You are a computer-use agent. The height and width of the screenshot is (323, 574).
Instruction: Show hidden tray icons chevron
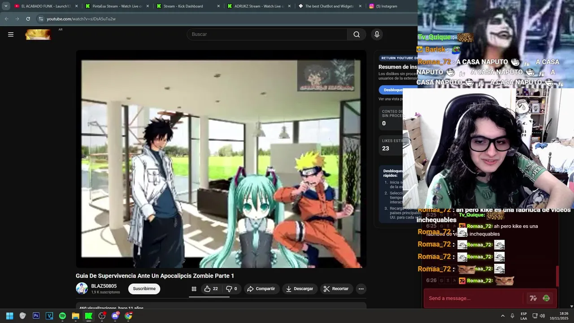[x=503, y=316]
